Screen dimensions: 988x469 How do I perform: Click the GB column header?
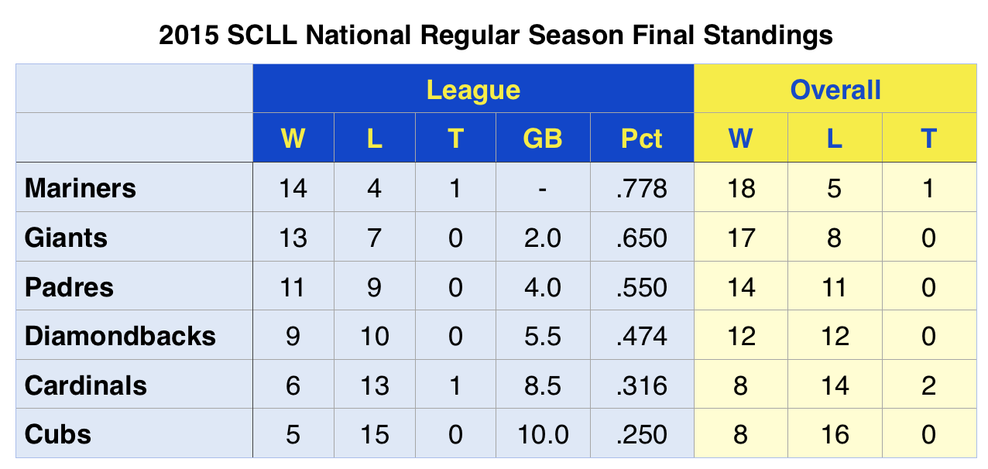[542, 138]
